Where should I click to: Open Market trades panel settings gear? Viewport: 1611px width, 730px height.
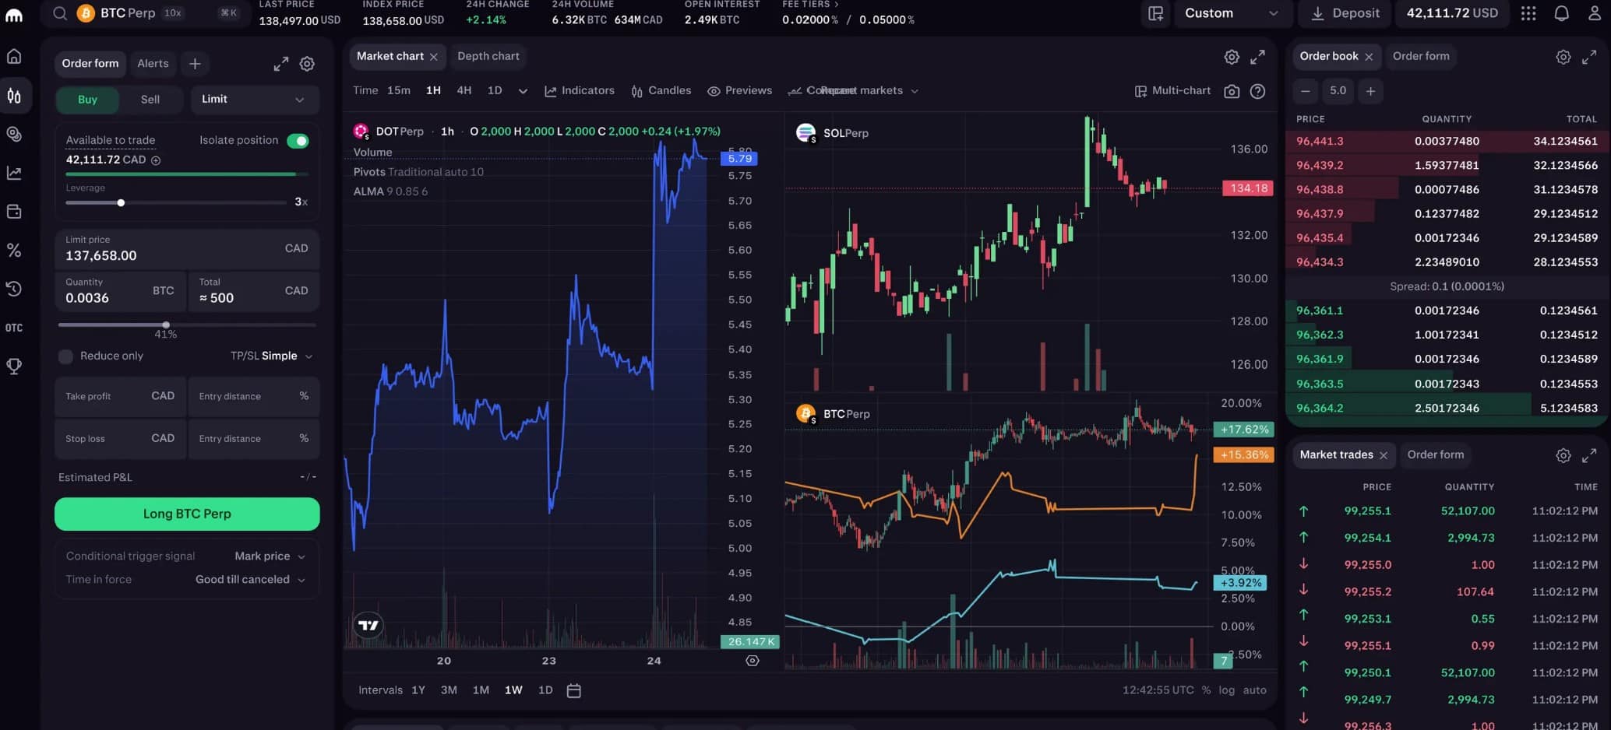click(1563, 455)
